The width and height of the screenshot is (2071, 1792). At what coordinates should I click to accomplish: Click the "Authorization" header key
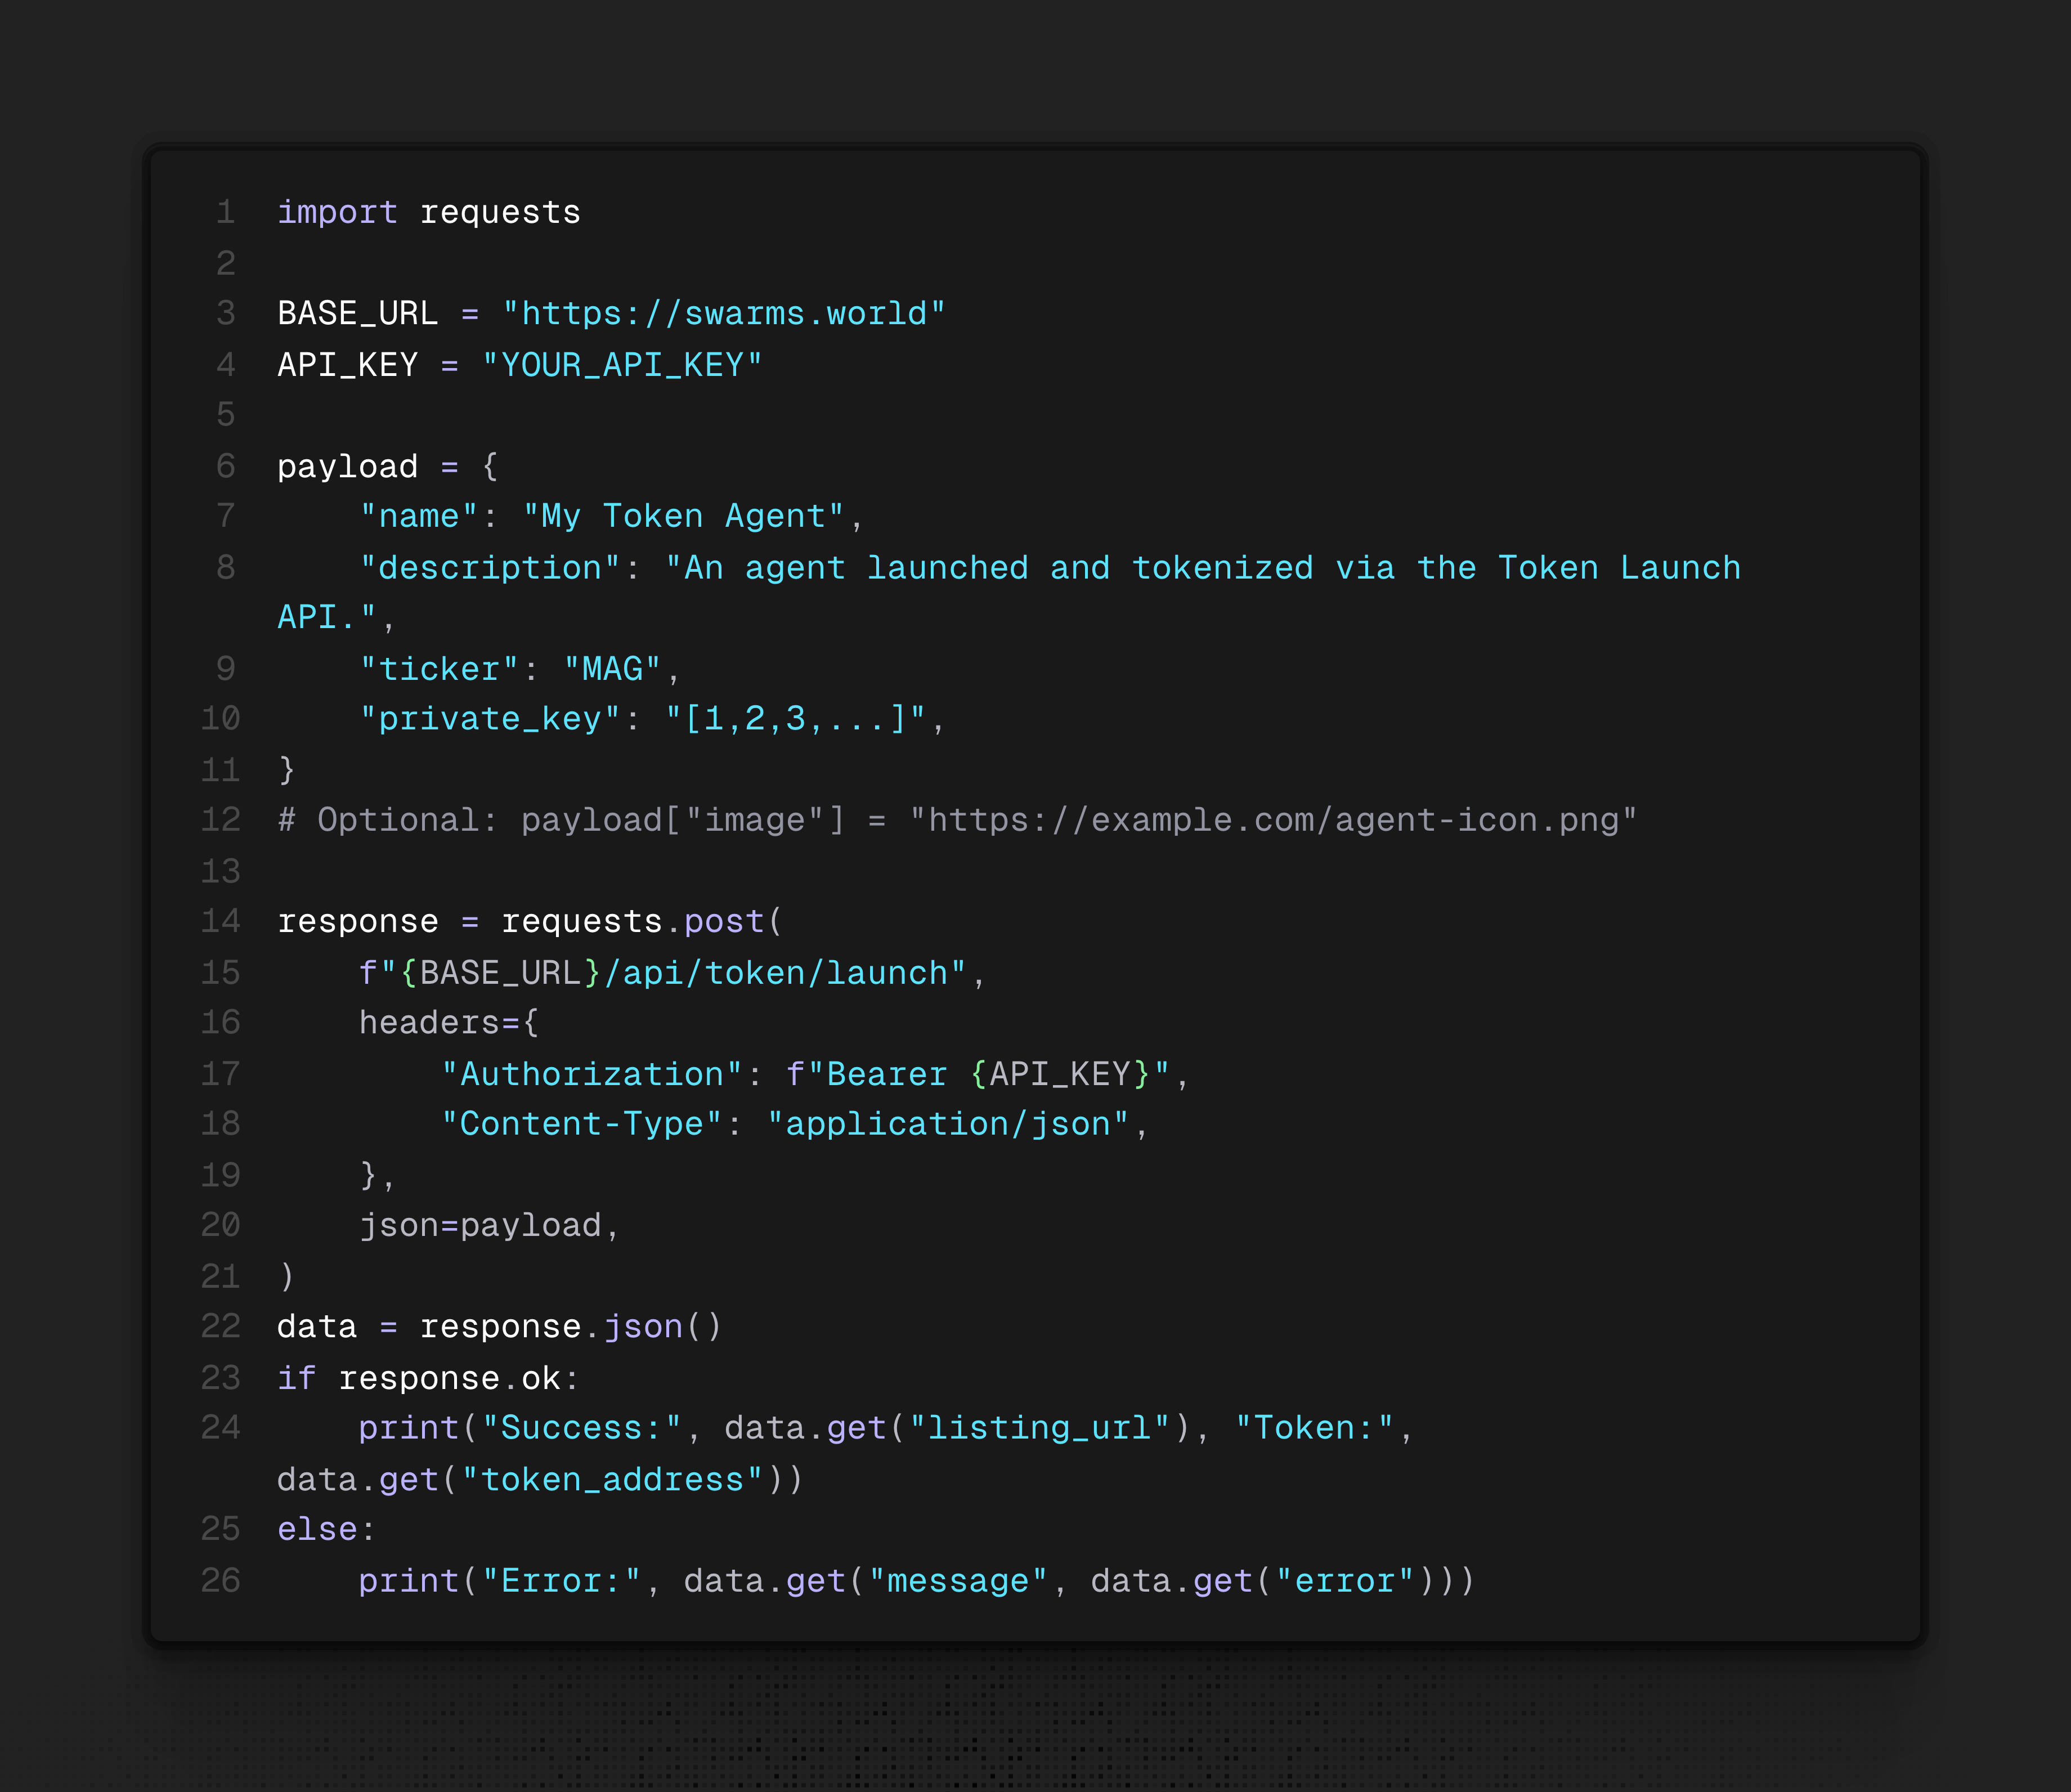[x=592, y=1075]
